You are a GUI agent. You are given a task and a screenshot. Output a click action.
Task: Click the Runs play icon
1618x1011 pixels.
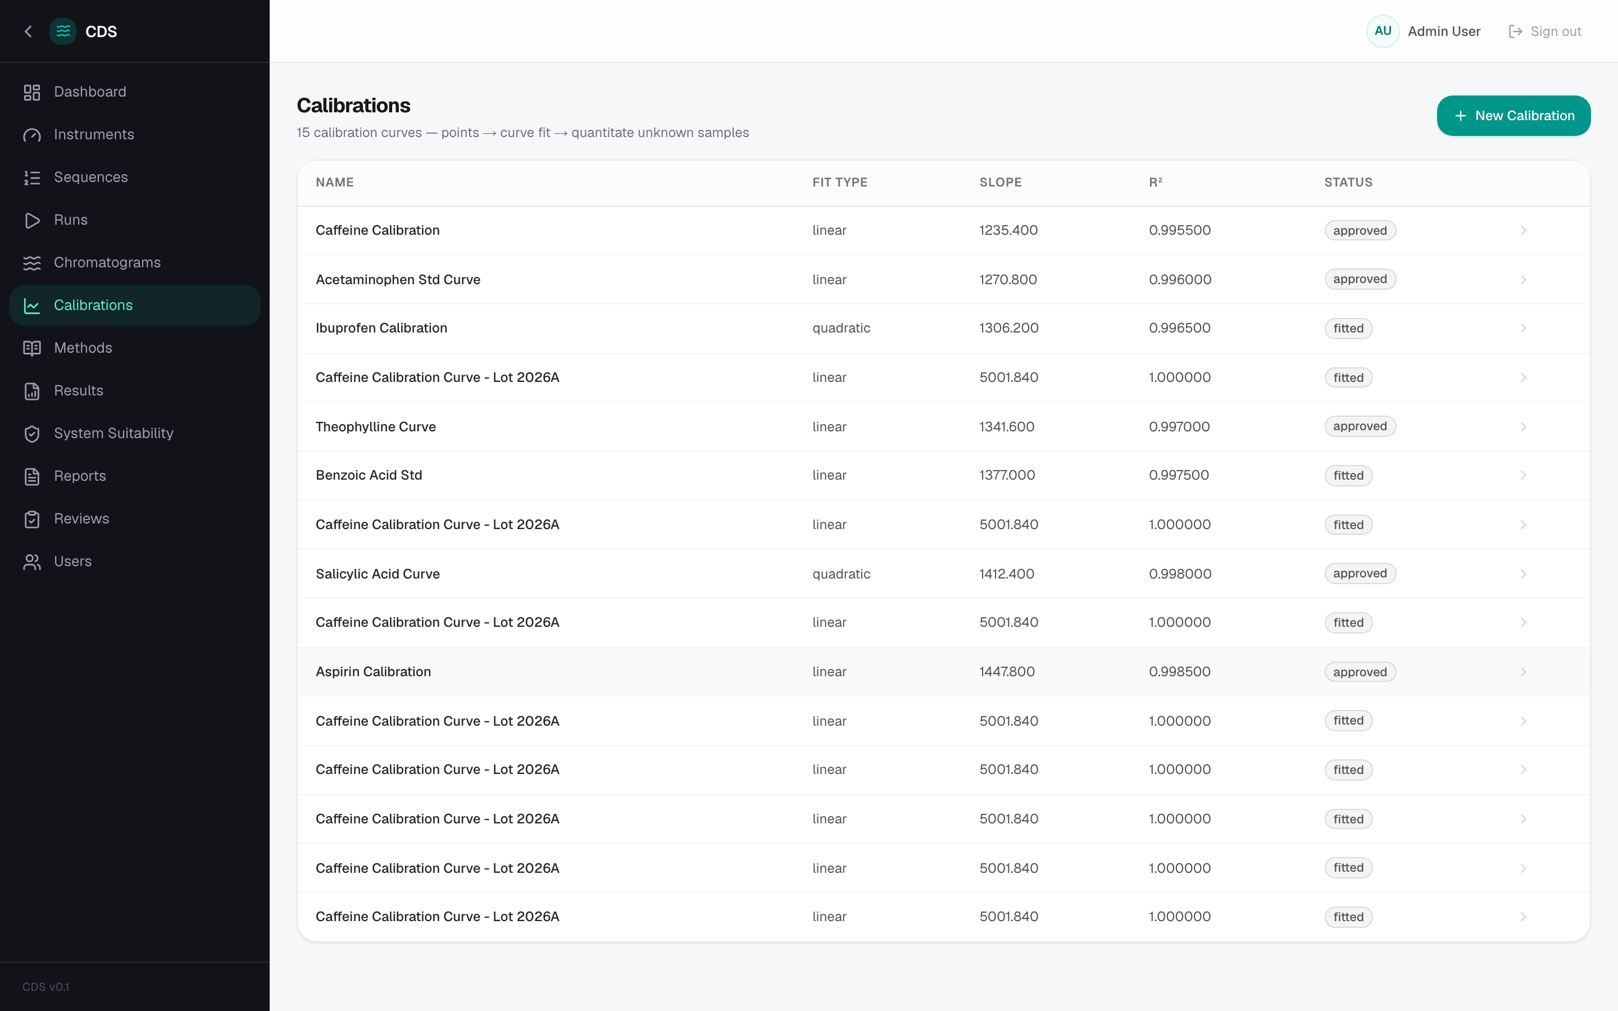click(32, 221)
